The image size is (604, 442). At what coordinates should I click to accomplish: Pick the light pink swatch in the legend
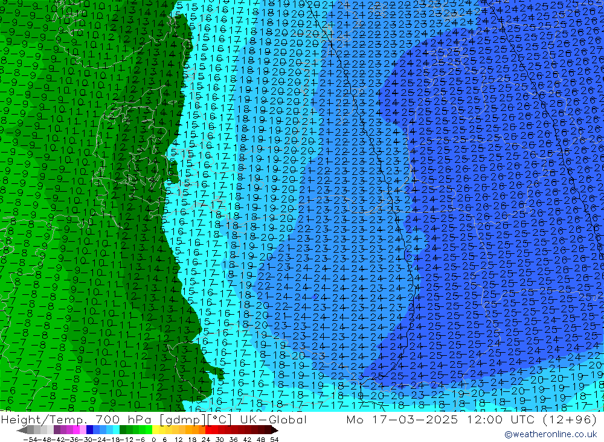tap(83, 430)
